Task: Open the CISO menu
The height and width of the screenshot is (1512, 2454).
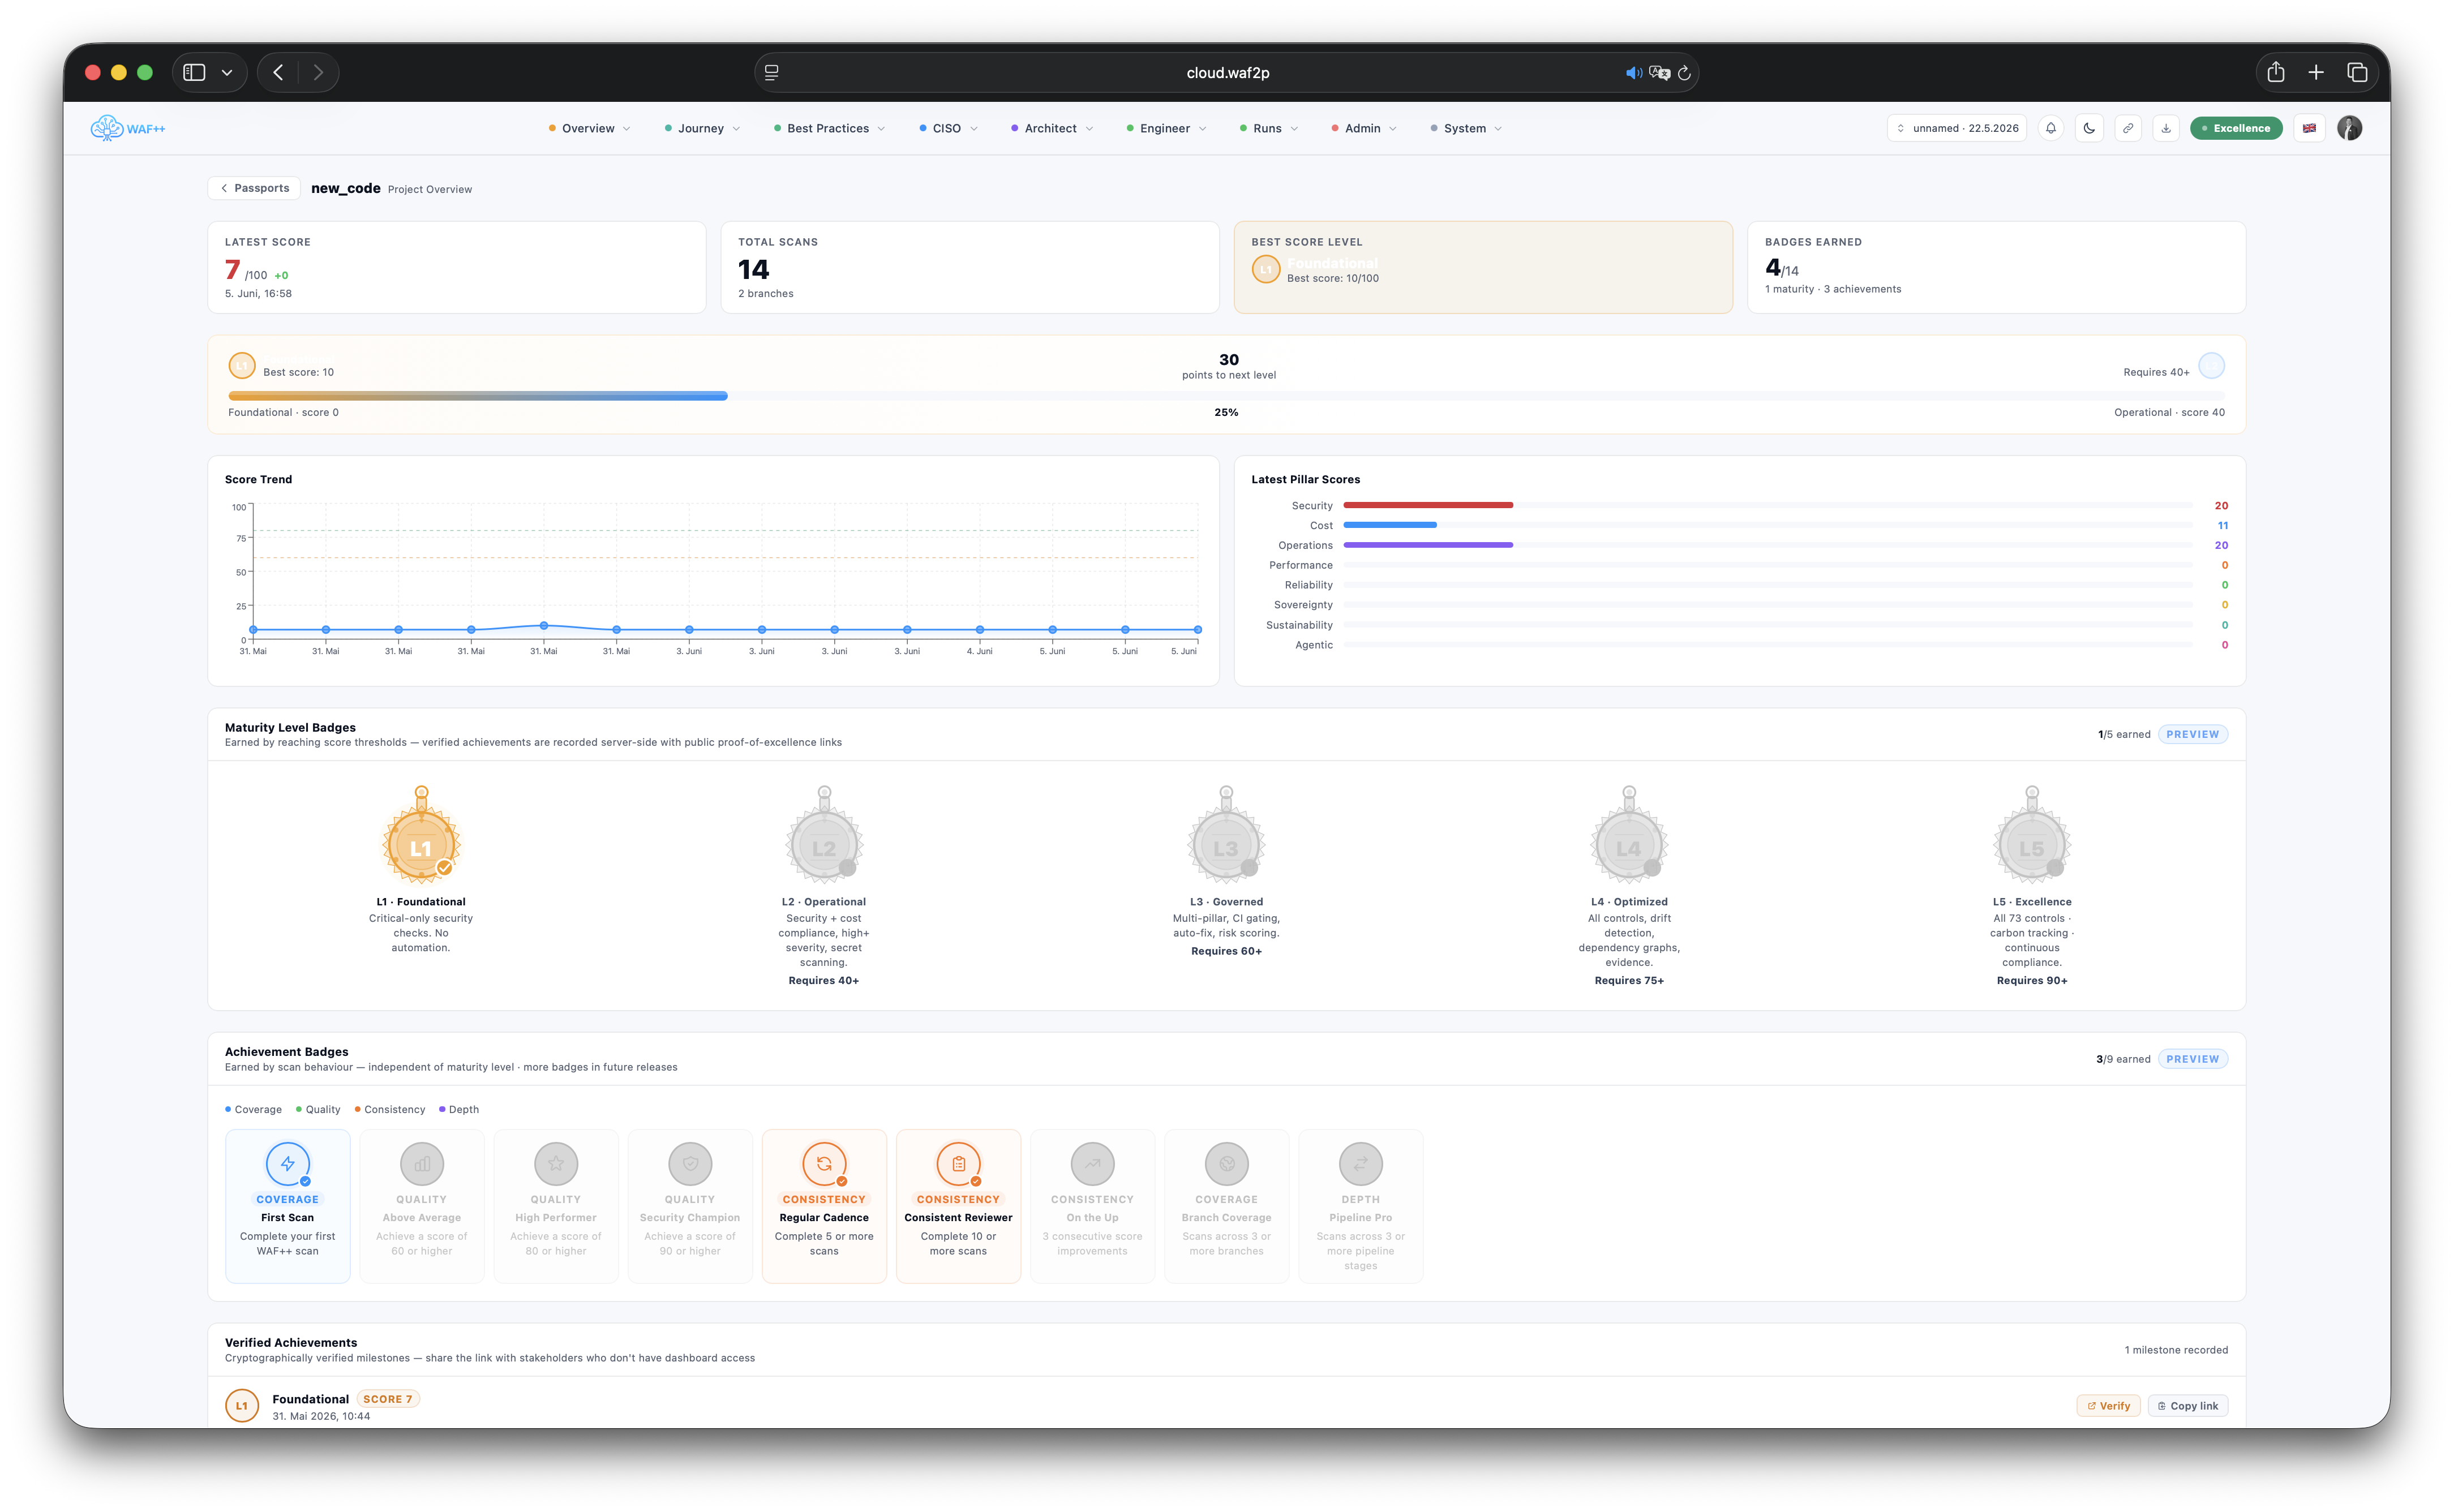Action: tap(948, 128)
